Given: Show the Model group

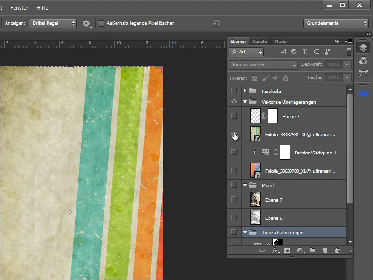Looking at the screenshot, I should [234, 185].
